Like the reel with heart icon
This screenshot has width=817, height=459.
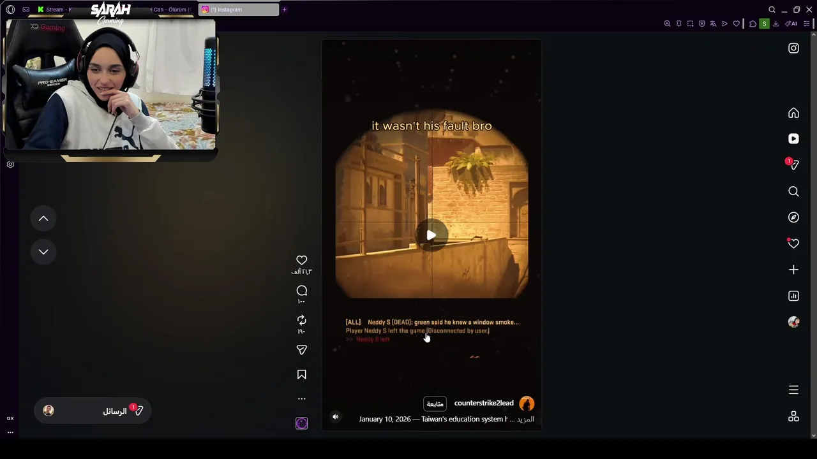[302, 260]
